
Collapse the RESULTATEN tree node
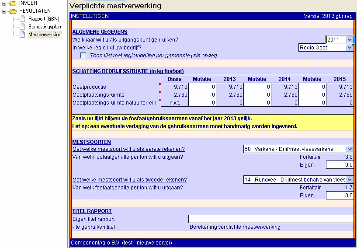(x=4, y=11)
